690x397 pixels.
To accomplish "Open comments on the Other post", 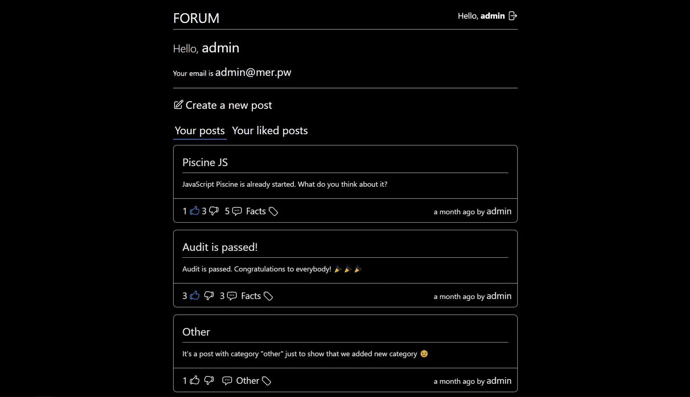I will pos(227,380).
